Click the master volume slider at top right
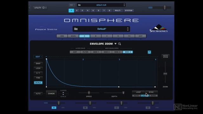Screen dimensions: 203x114 [x=165, y=8]
